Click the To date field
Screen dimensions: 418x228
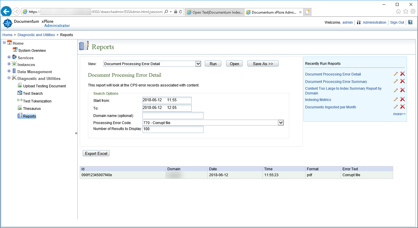167,108
